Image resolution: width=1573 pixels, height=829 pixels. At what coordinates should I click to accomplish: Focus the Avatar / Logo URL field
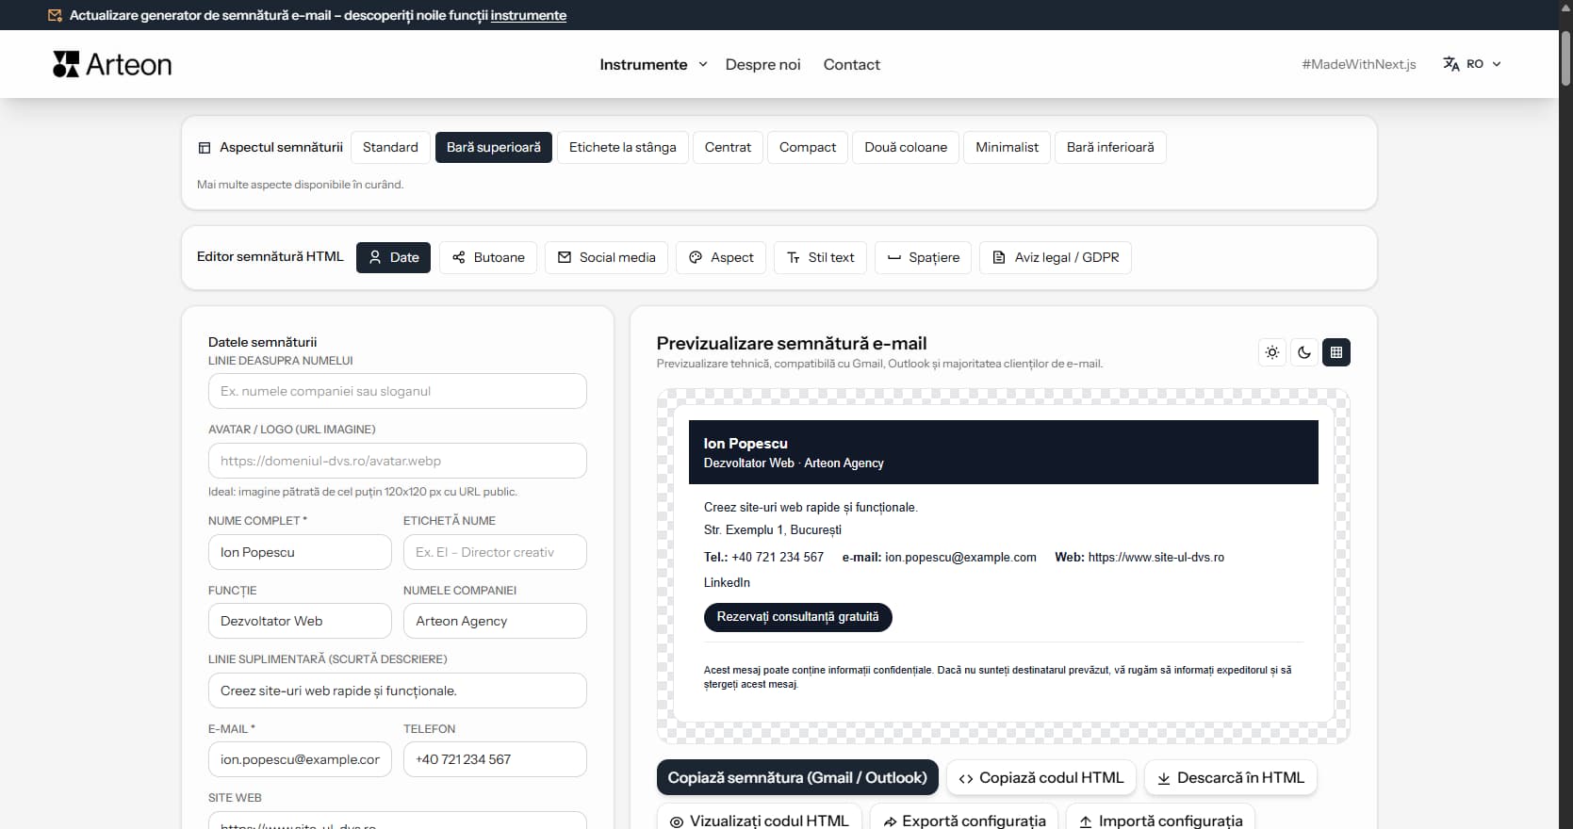398,461
